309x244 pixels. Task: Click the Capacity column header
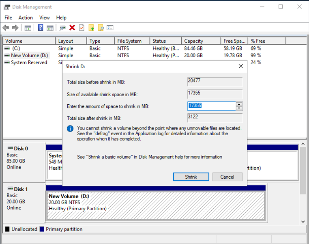tap(193, 41)
